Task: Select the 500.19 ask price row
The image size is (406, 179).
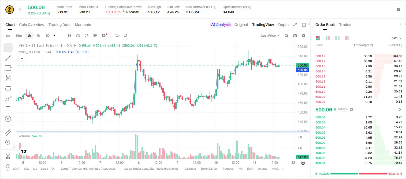Action: click(x=359, y=56)
